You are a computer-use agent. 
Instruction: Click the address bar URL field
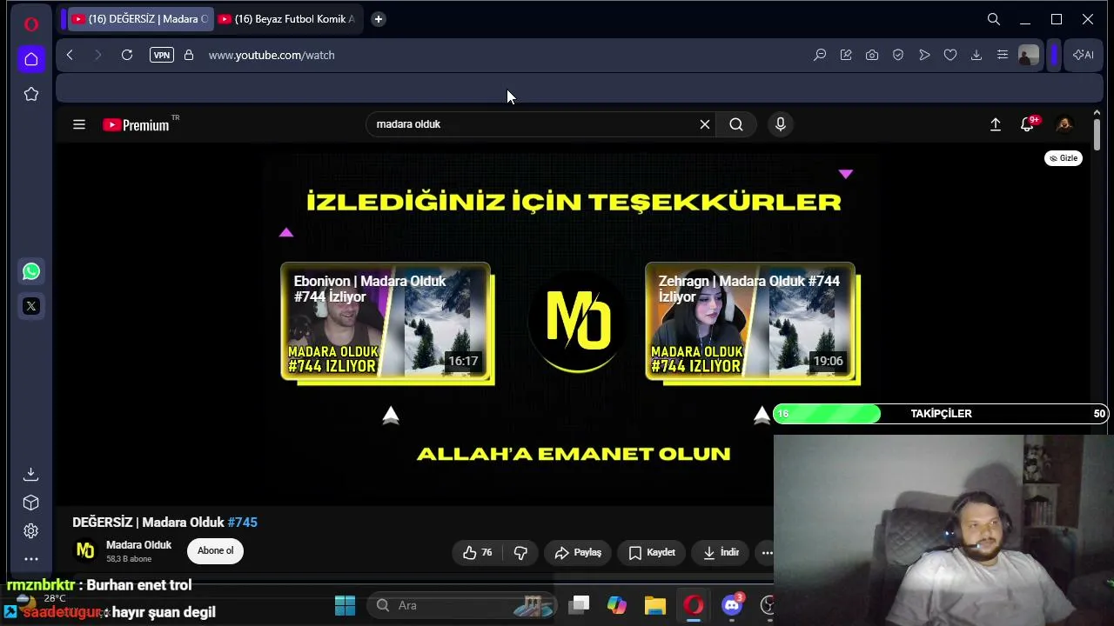tap(505, 55)
